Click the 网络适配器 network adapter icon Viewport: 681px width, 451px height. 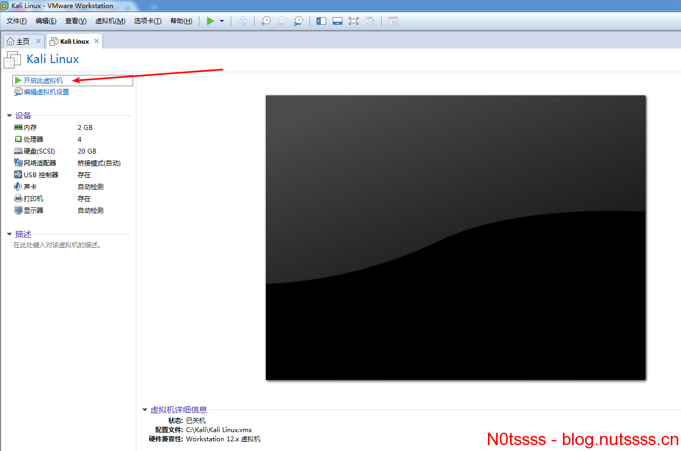pos(18,163)
